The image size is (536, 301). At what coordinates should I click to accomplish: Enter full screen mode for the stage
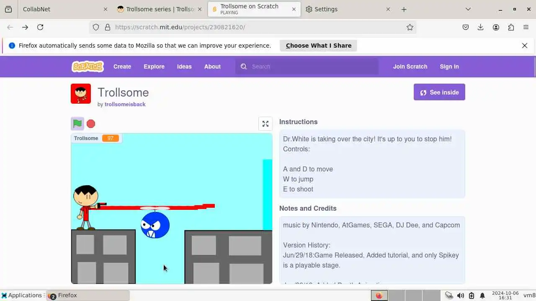[265, 124]
